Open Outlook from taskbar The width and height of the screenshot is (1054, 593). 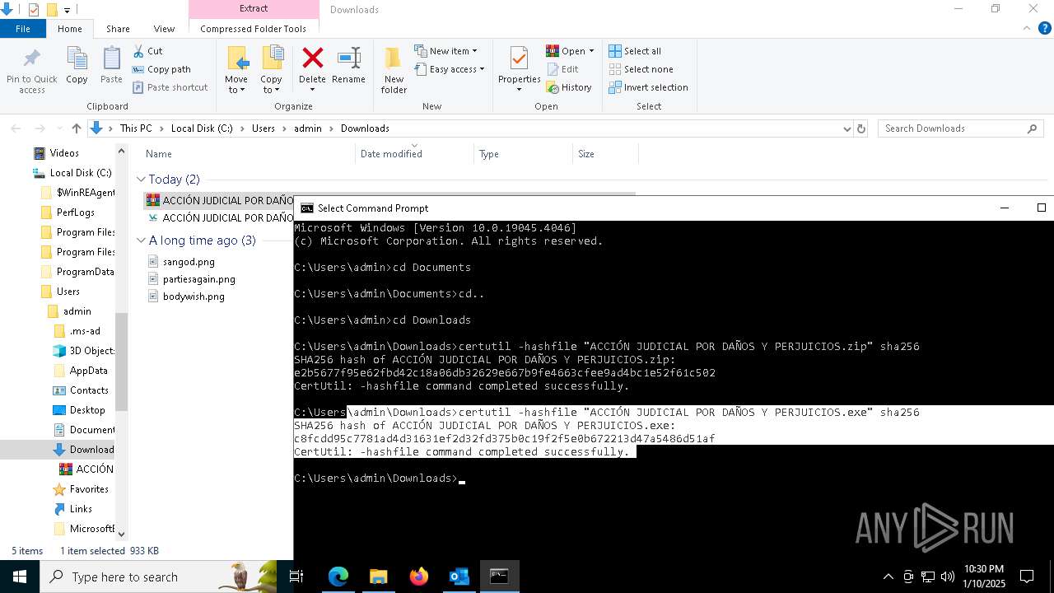pos(459,577)
